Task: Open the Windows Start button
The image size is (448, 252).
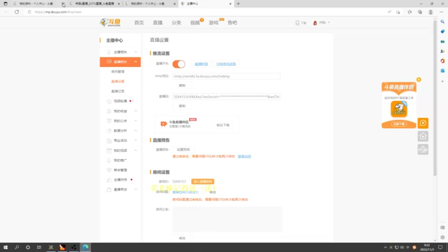Action: [x=6, y=248]
